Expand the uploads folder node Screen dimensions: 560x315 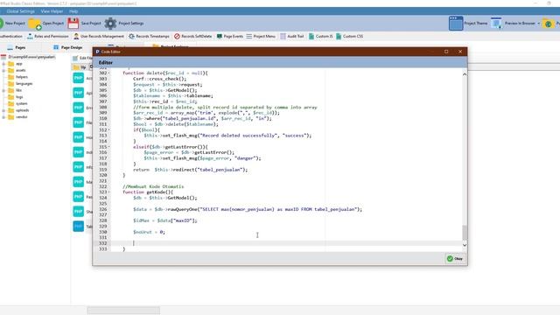point(3,110)
